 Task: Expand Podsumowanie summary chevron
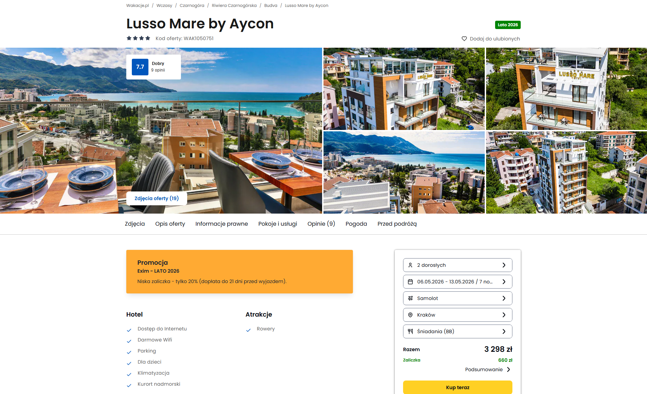[508, 369]
